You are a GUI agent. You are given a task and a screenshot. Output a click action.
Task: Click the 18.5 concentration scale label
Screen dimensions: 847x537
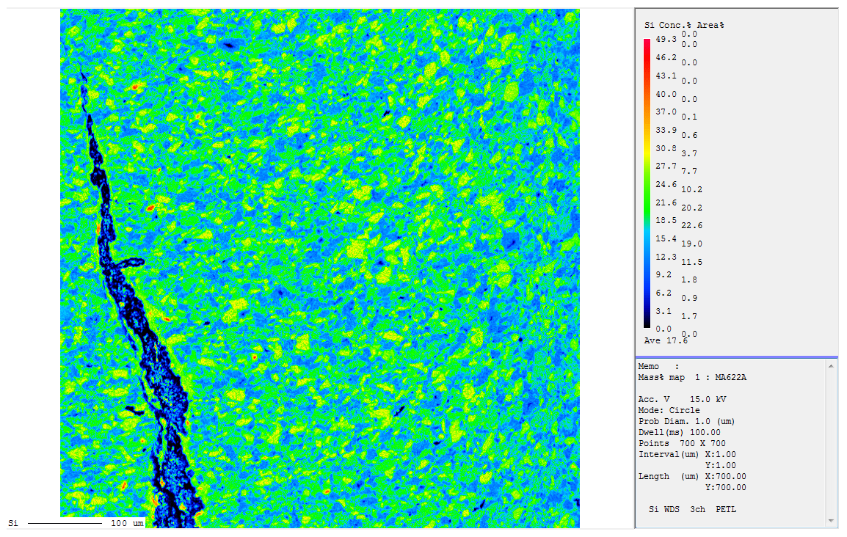[x=666, y=220]
